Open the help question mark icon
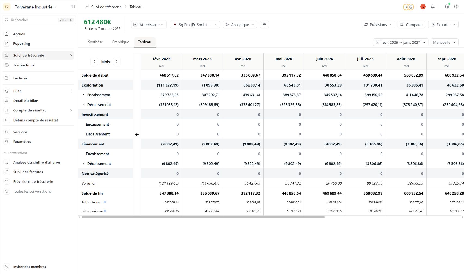The width and height of the screenshot is (464, 274). [x=456, y=7]
